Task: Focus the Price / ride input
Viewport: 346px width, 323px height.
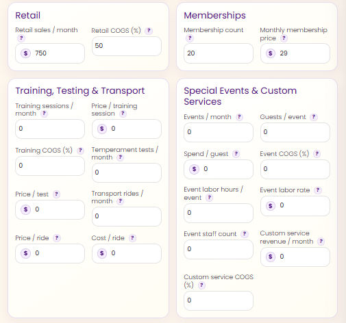Action: pos(50,253)
